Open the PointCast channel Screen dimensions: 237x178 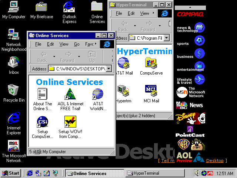point(190,132)
